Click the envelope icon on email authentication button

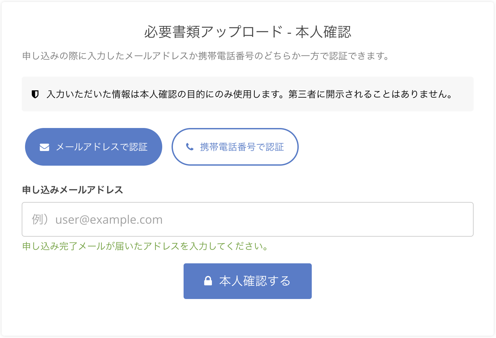(44, 147)
